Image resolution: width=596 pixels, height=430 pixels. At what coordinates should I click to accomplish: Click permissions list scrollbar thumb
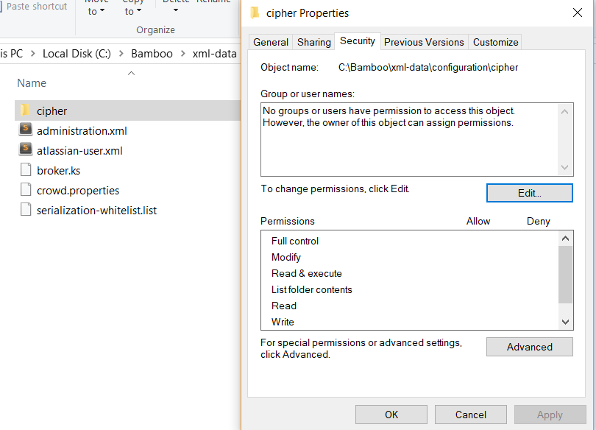565,275
